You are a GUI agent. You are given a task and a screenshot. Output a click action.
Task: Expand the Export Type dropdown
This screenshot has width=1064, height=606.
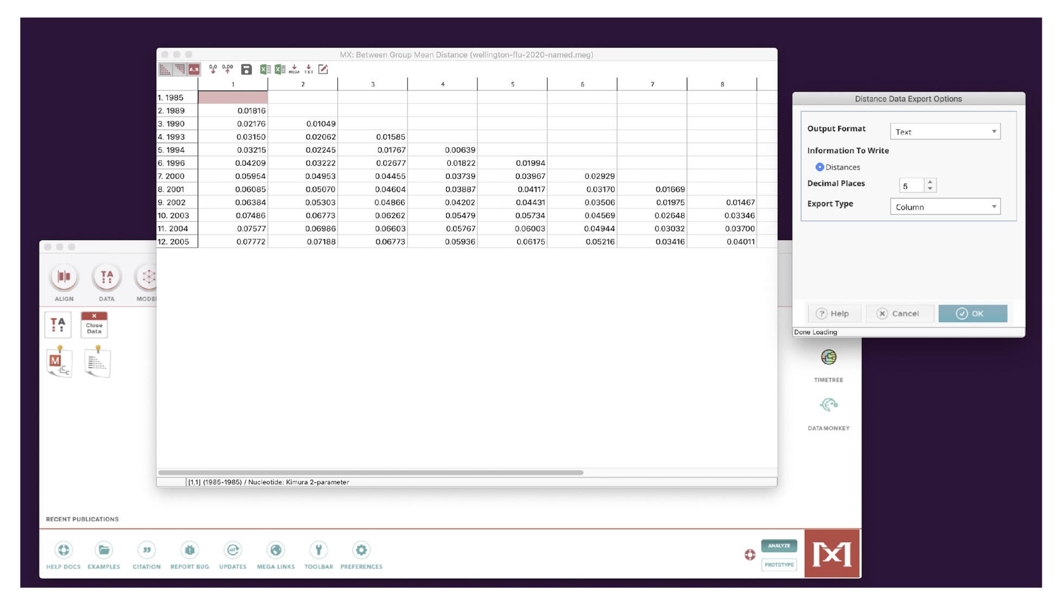pos(945,207)
